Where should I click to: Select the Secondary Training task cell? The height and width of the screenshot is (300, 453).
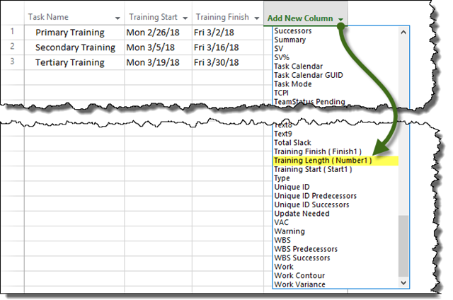pos(75,47)
